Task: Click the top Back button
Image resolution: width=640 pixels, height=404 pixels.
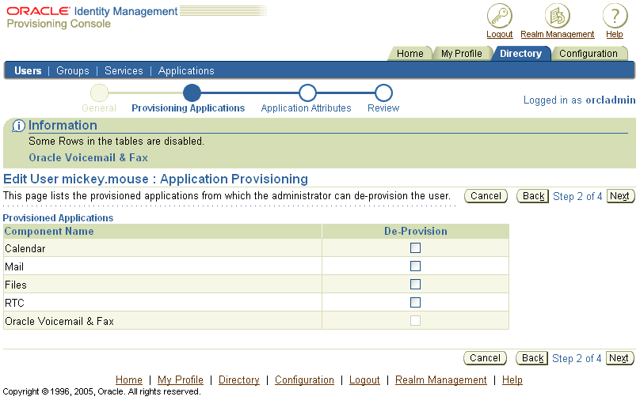Action: [533, 196]
